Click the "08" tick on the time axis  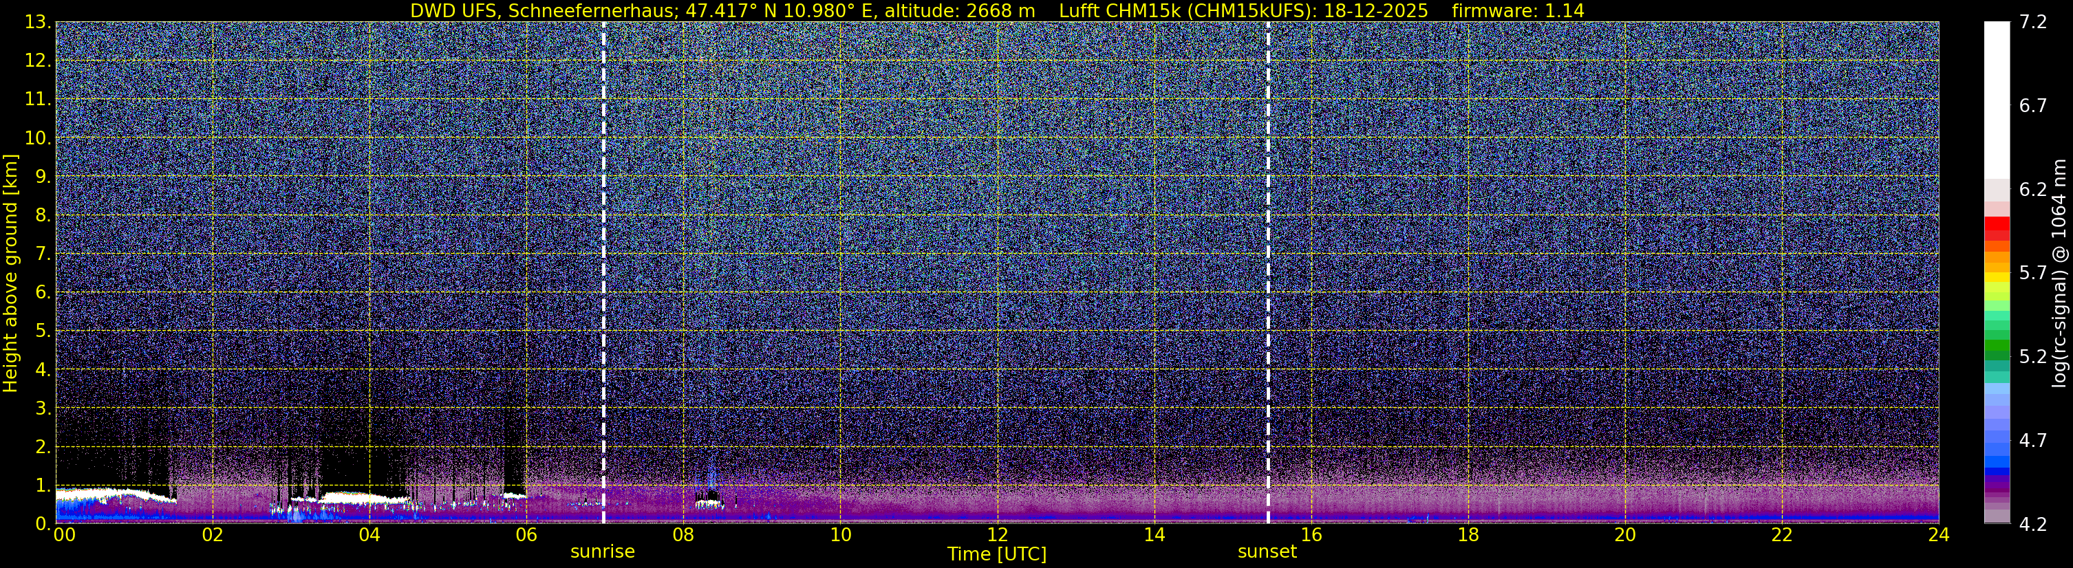pyautogui.click(x=683, y=535)
